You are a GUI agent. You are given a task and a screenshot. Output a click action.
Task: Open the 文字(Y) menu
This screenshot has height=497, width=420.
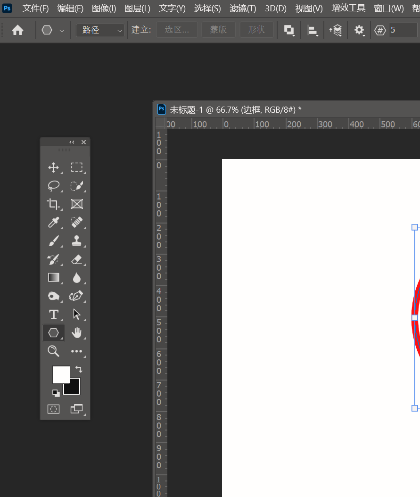pos(173,8)
